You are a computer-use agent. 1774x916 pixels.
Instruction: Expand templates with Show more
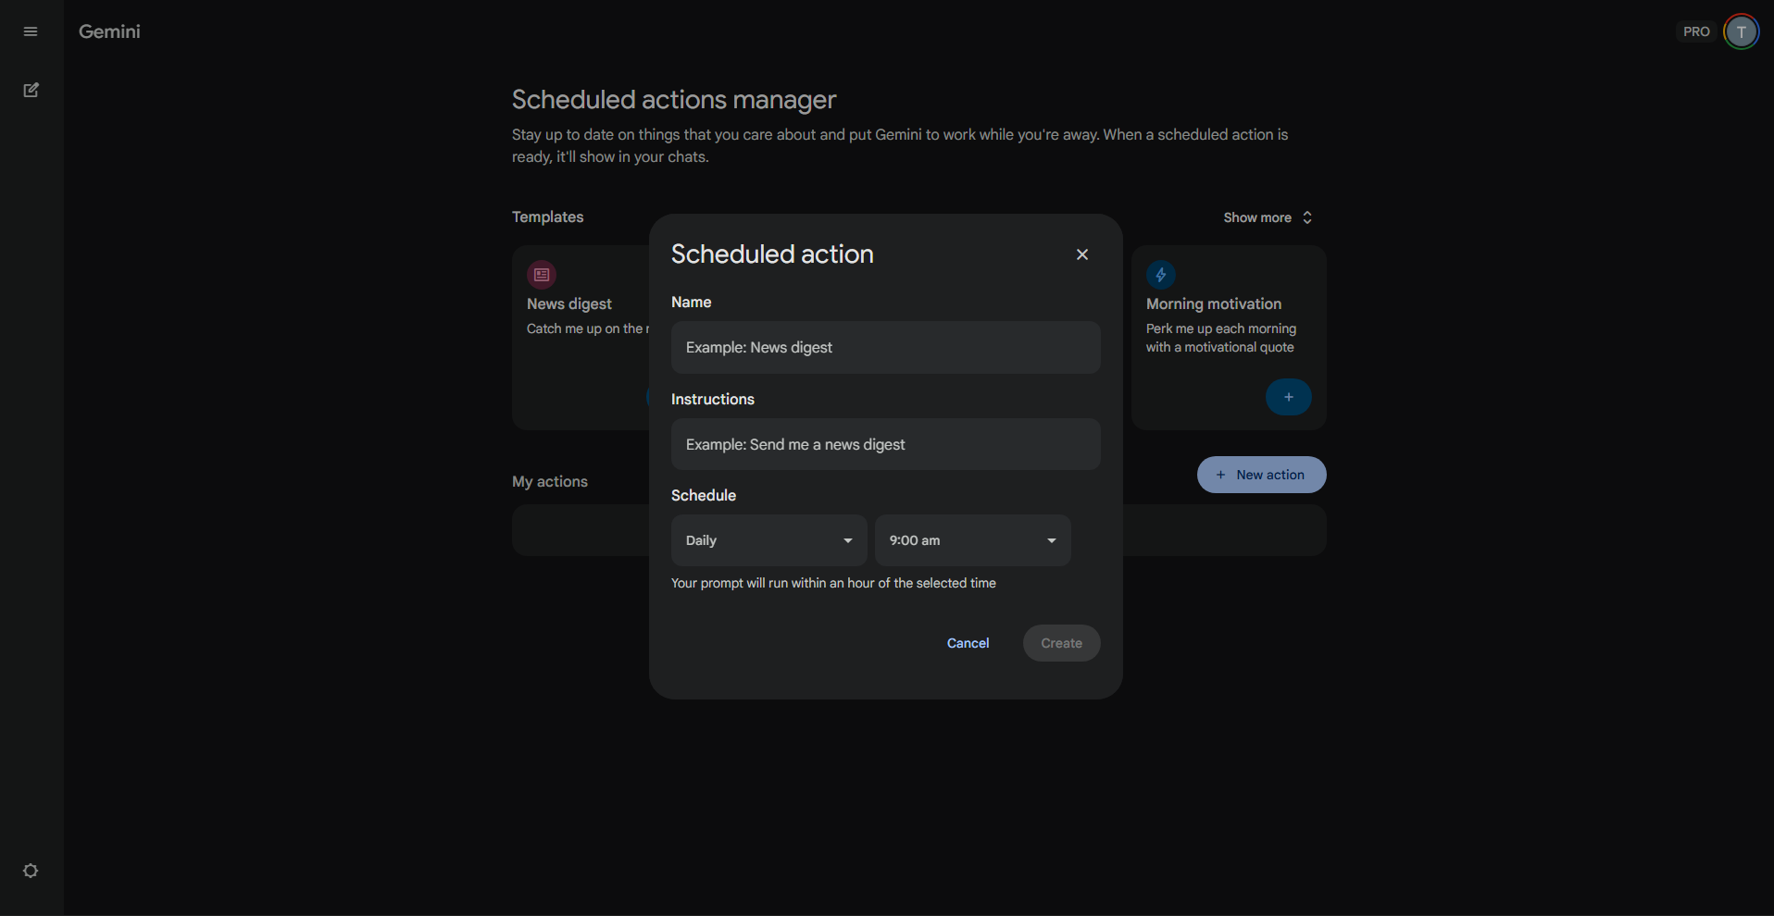pos(1268,217)
